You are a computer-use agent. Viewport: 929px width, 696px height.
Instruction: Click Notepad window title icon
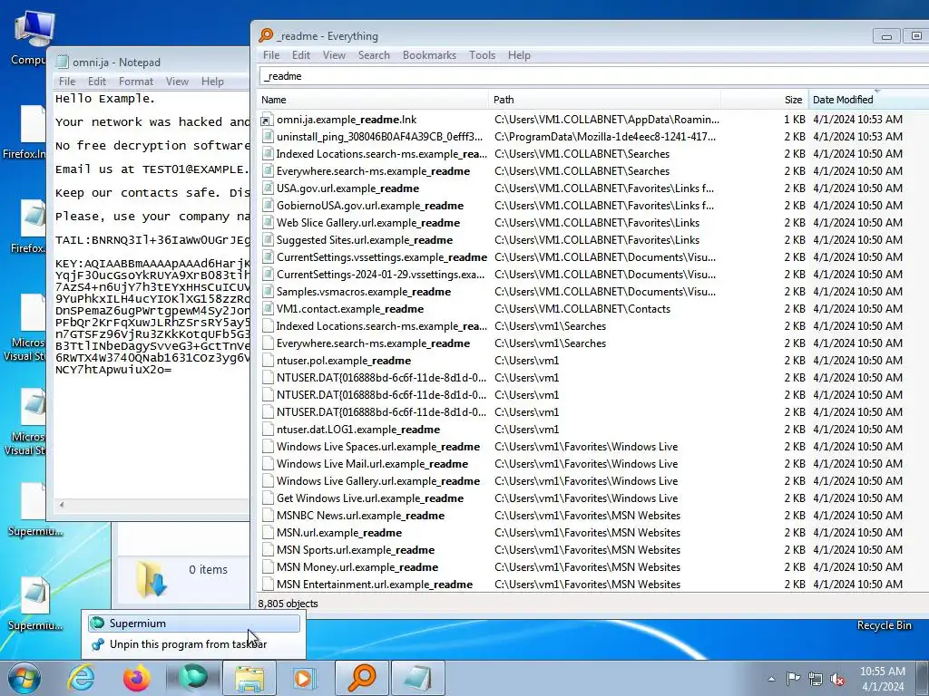tap(62, 63)
